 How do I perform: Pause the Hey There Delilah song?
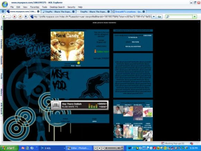56,105
